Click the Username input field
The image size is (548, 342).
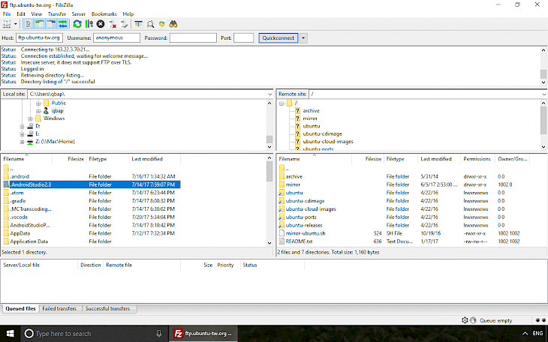(116, 37)
